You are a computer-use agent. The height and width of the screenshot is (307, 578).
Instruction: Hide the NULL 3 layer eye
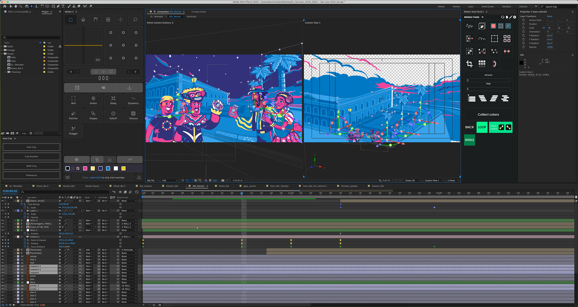3,220
